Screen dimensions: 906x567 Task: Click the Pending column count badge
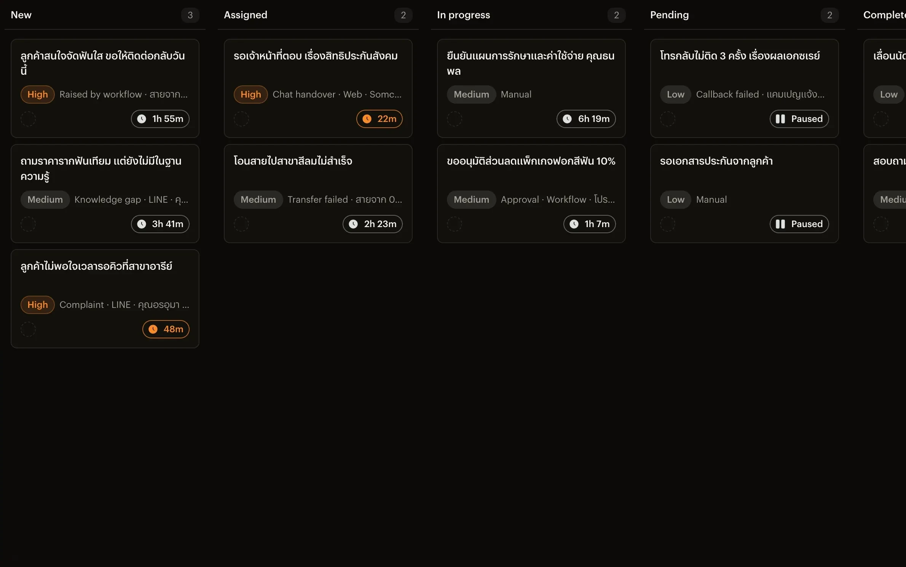click(x=830, y=15)
